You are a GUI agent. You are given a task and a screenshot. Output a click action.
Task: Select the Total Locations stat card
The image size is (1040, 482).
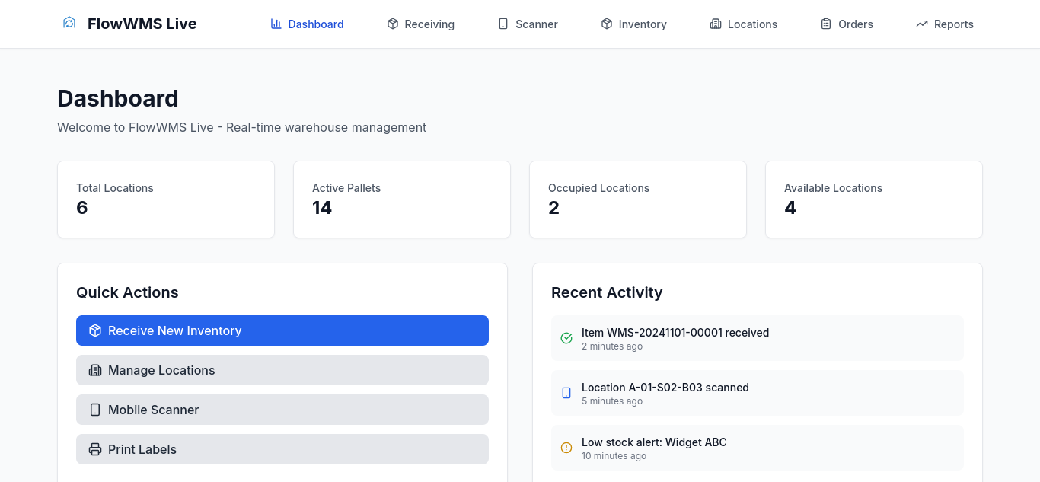(166, 200)
